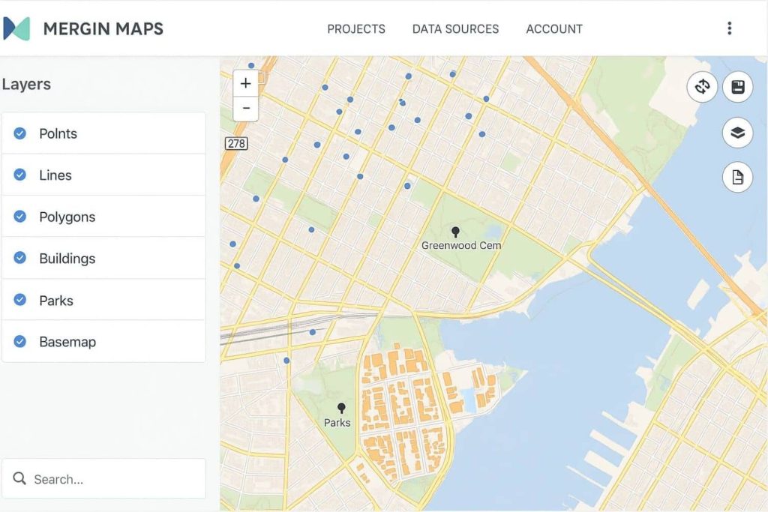Open the three-dot overflow menu
Viewport: 768px width, 512px height.
point(729,28)
